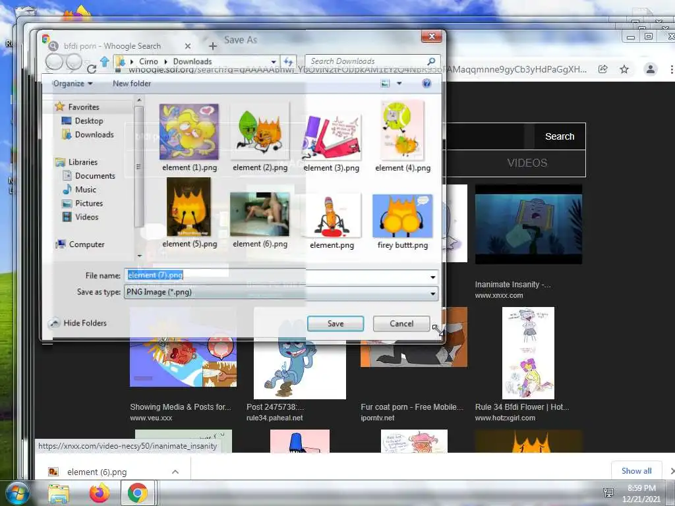This screenshot has width=675, height=506.
Task: Expand the File name dropdown arrow
Action: click(432, 277)
